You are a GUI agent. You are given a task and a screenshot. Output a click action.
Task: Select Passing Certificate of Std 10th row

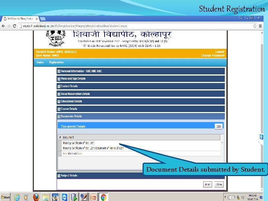139,143
